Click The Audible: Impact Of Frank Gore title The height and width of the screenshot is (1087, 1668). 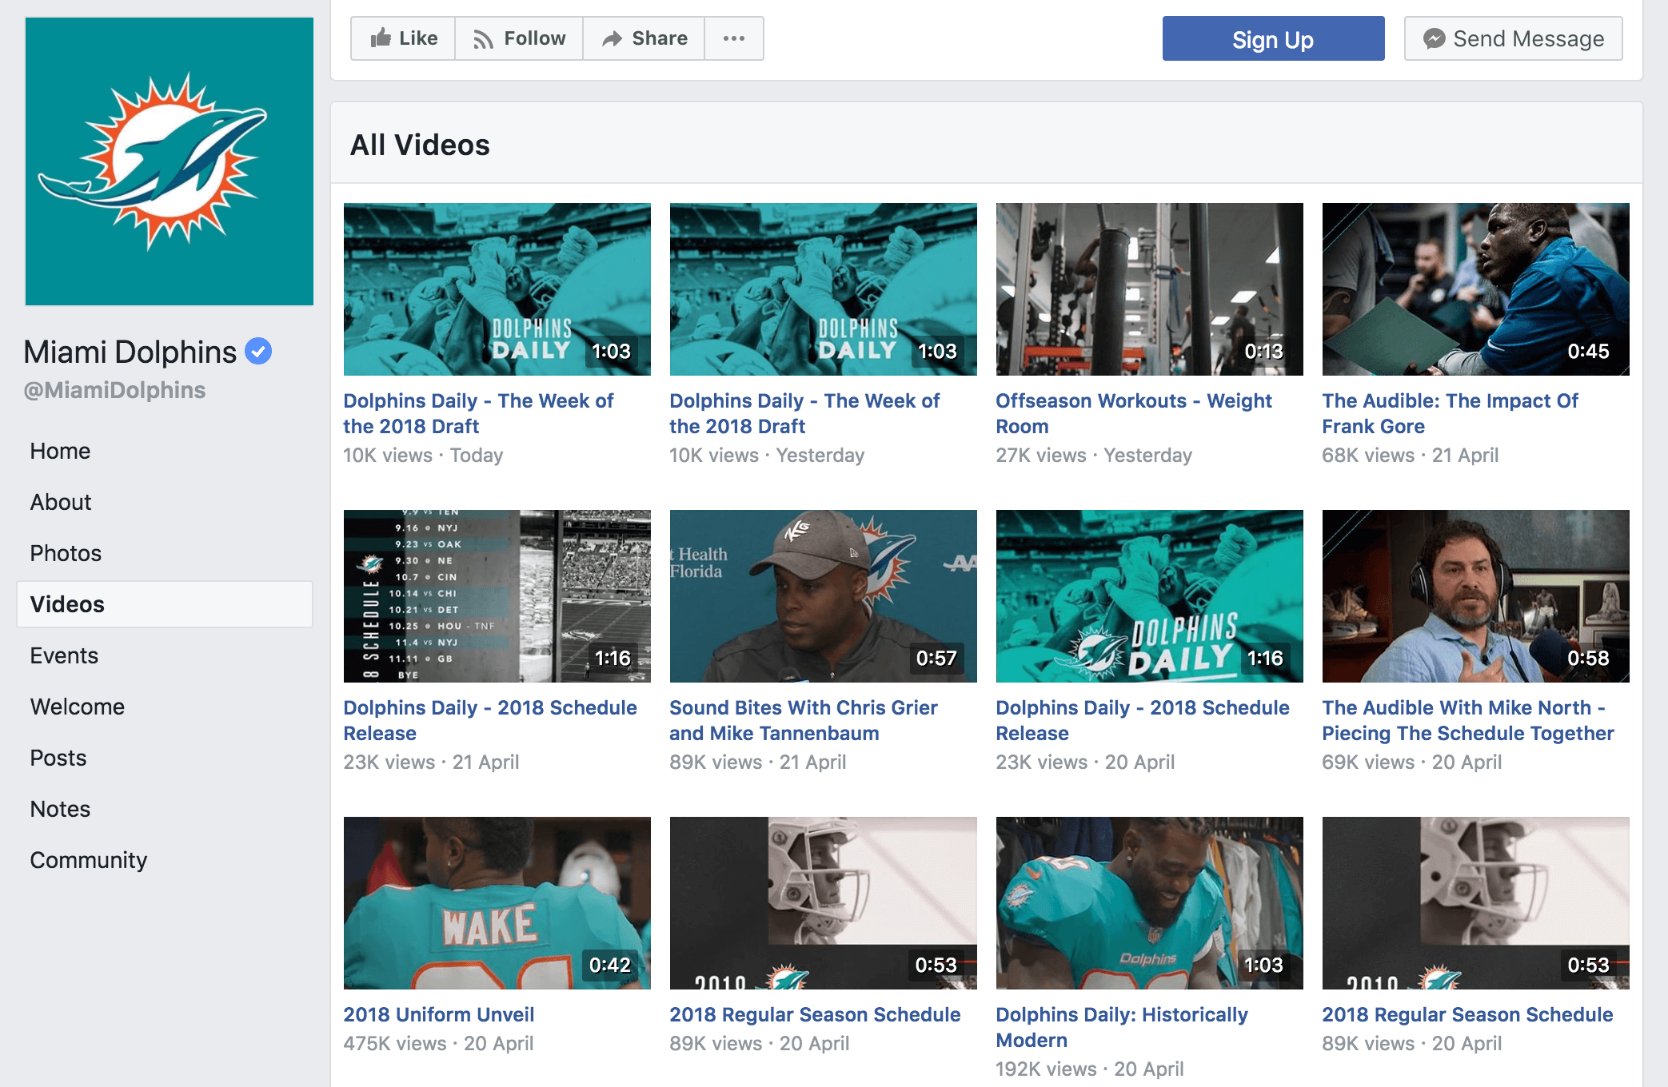(1449, 413)
